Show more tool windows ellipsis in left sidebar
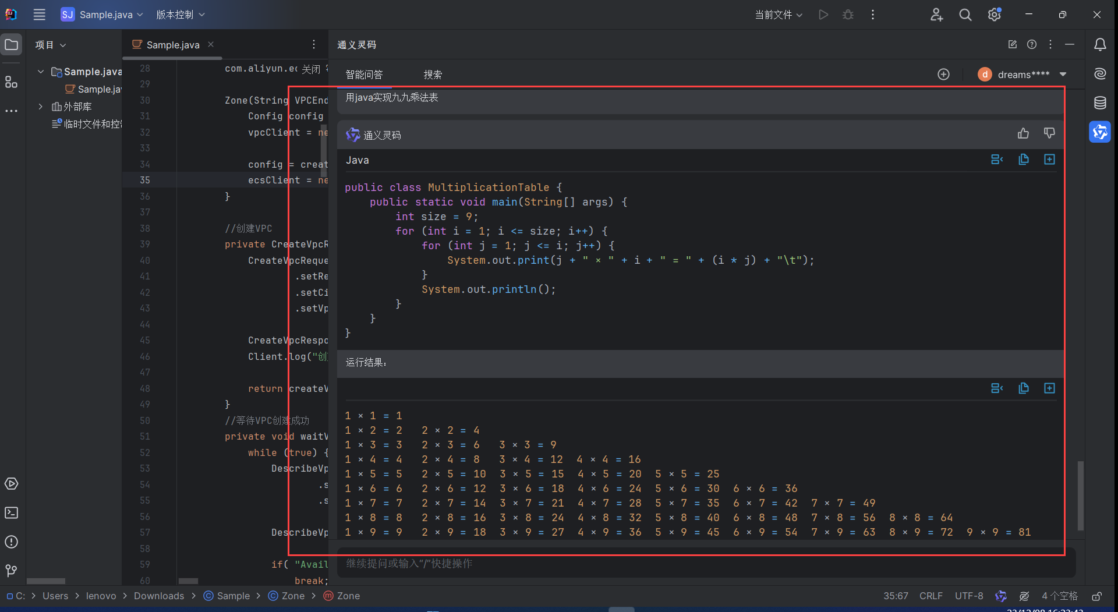The width and height of the screenshot is (1118, 612). pyautogui.click(x=11, y=111)
